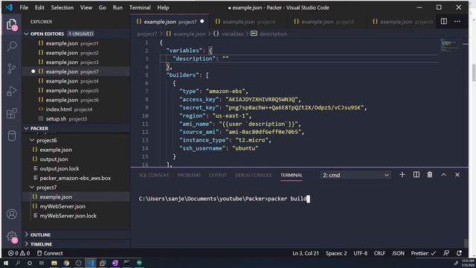Open setup.sh project3 in open editors
This screenshot has height=268, width=476.
click(x=76, y=118)
